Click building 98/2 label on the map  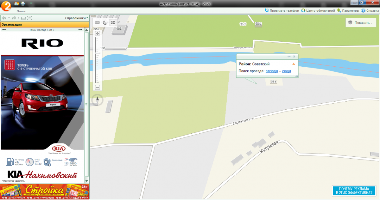click(243, 24)
